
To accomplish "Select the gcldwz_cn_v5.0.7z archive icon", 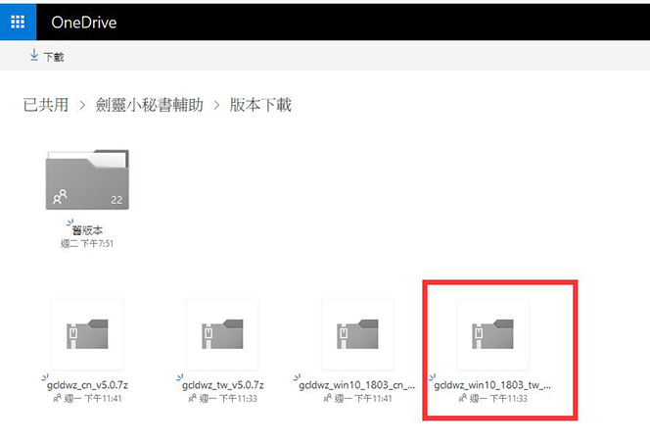I will click(x=86, y=334).
